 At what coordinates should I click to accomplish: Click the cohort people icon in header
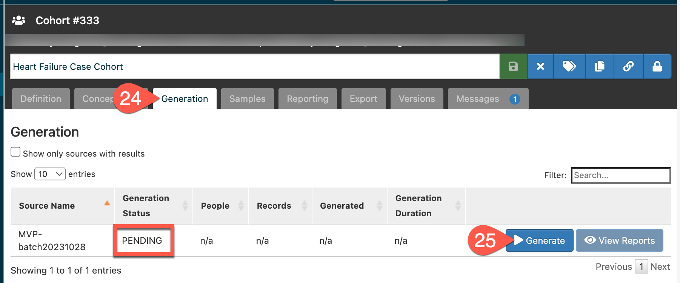click(18, 20)
